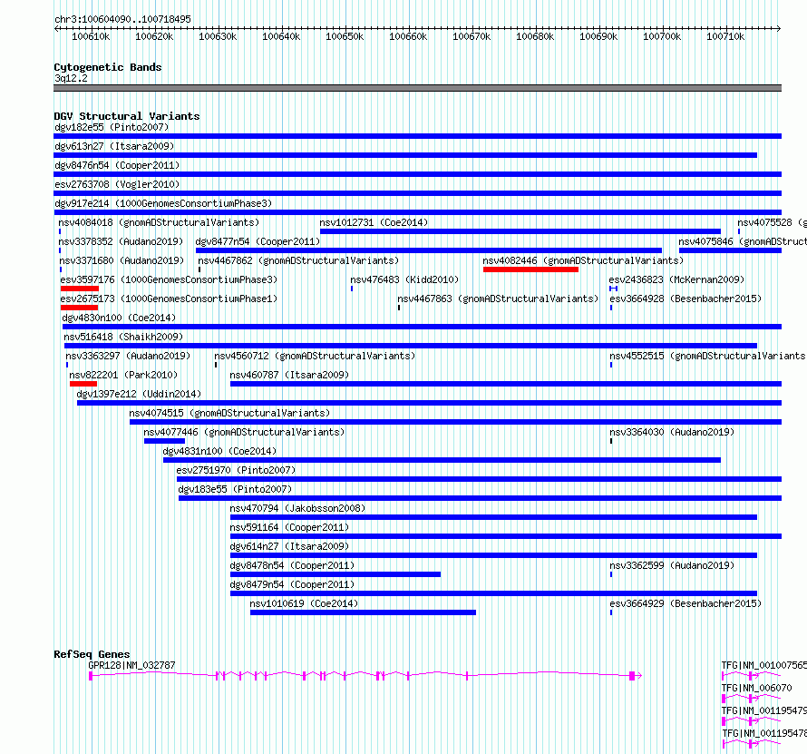Click the RefSeq Genes track heading

pyautogui.click(x=92, y=654)
